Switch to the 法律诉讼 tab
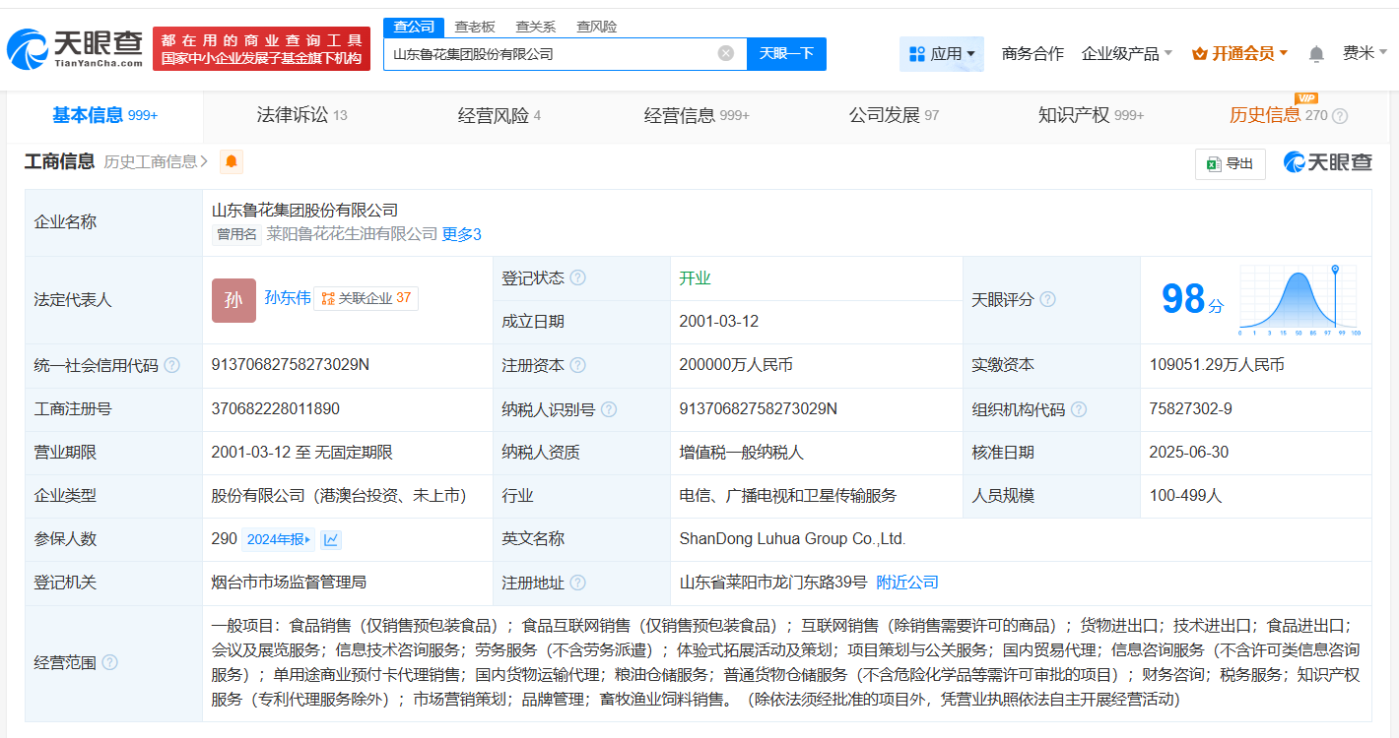Image resolution: width=1399 pixels, height=738 pixels. pyautogui.click(x=301, y=115)
